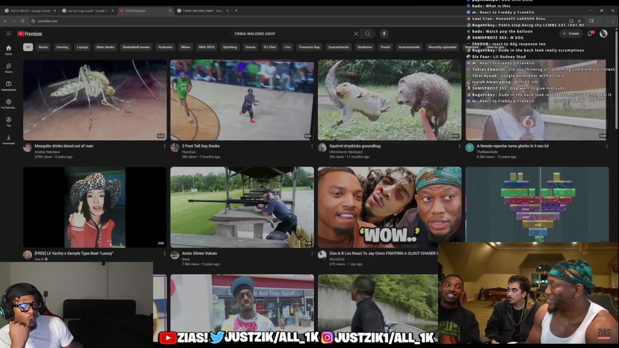The width and height of the screenshot is (619, 348).
Task: Play the basketball court dunk thumbnail
Action: pos(242,100)
